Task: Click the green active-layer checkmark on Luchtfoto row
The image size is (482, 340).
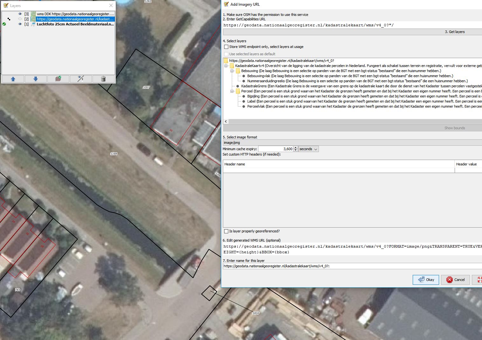Action: (x=4, y=24)
